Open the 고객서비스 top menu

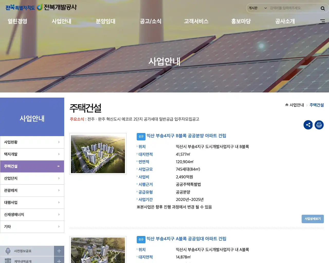pos(196,21)
